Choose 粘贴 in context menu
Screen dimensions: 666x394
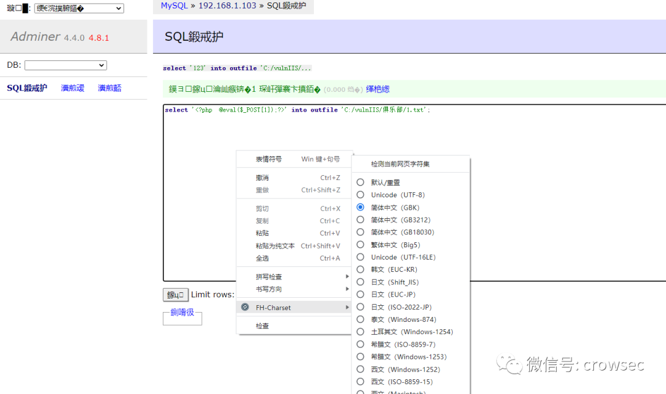click(294, 233)
